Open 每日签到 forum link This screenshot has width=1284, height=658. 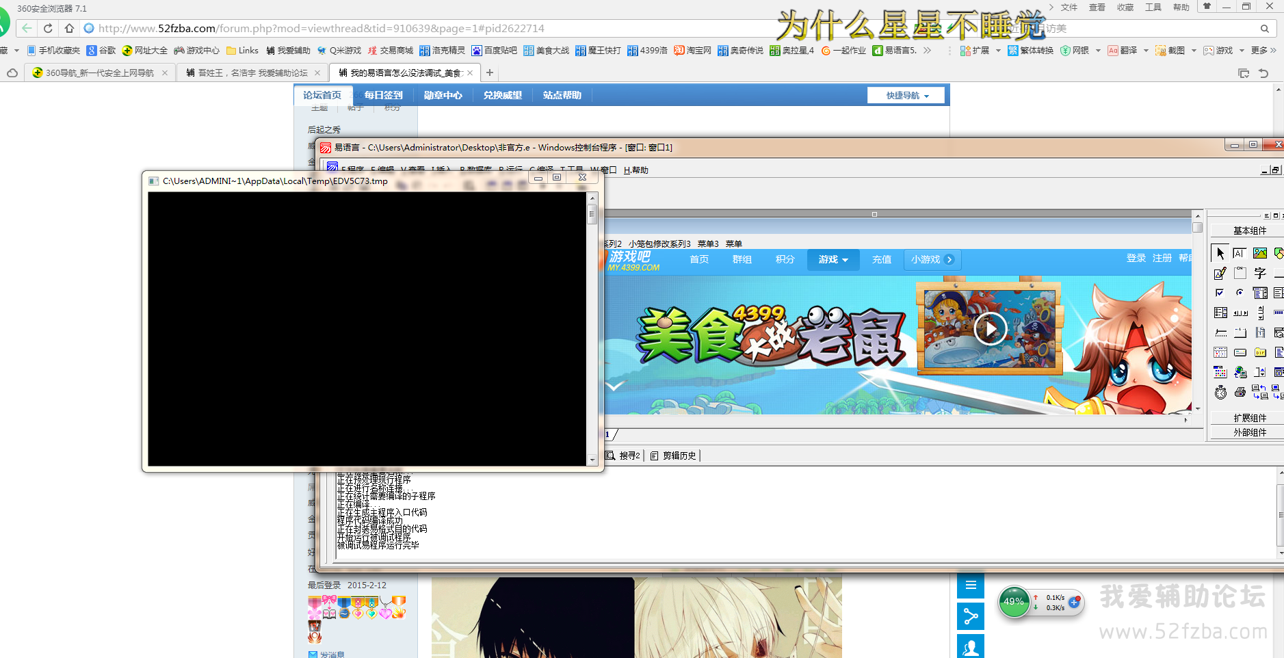click(383, 96)
